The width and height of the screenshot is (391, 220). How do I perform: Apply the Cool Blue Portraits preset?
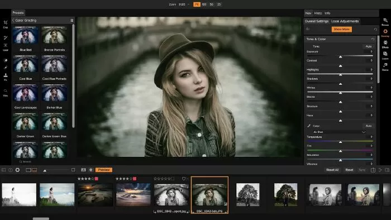point(54,68)
